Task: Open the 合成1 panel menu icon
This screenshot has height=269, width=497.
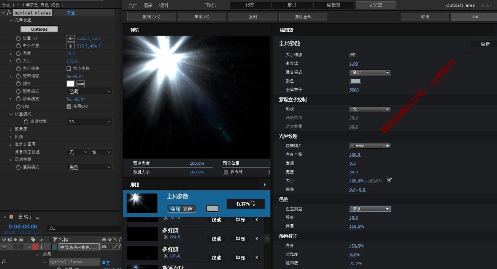Action: pos(38,217)
